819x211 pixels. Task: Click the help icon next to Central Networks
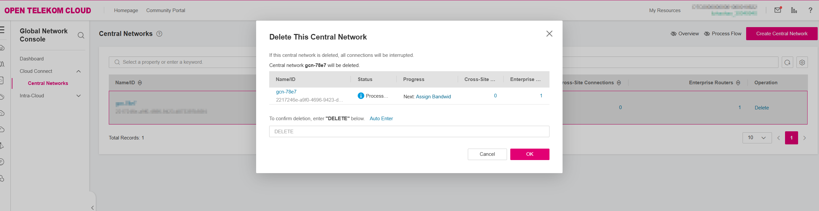[x=159, y=34]
